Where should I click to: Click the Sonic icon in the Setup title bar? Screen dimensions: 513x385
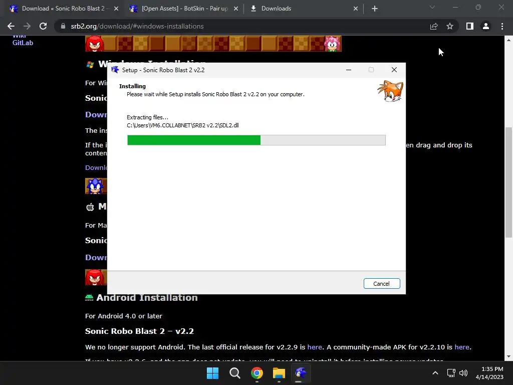[115, 70]
